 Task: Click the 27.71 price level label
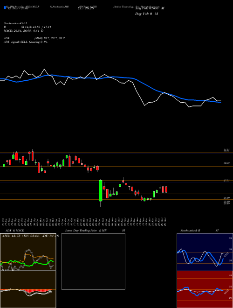(x=226, y=180)
